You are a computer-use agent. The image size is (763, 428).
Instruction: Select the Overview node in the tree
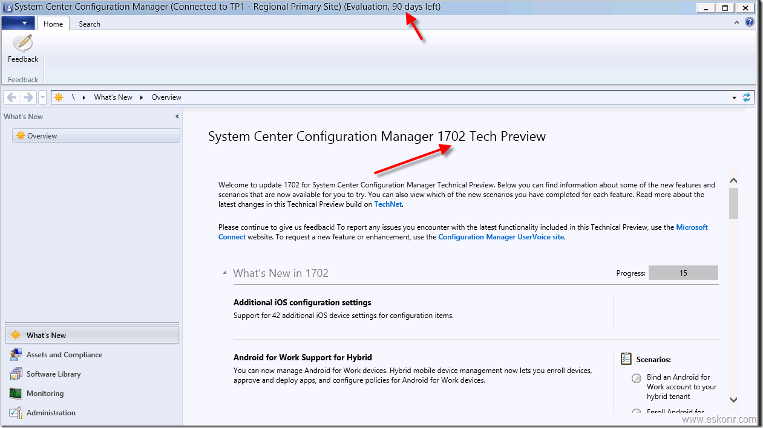click(x=96, y=136)
